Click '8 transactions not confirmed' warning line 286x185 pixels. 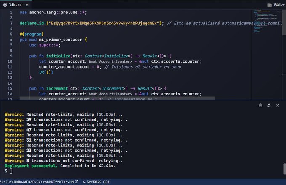(65, 161)
